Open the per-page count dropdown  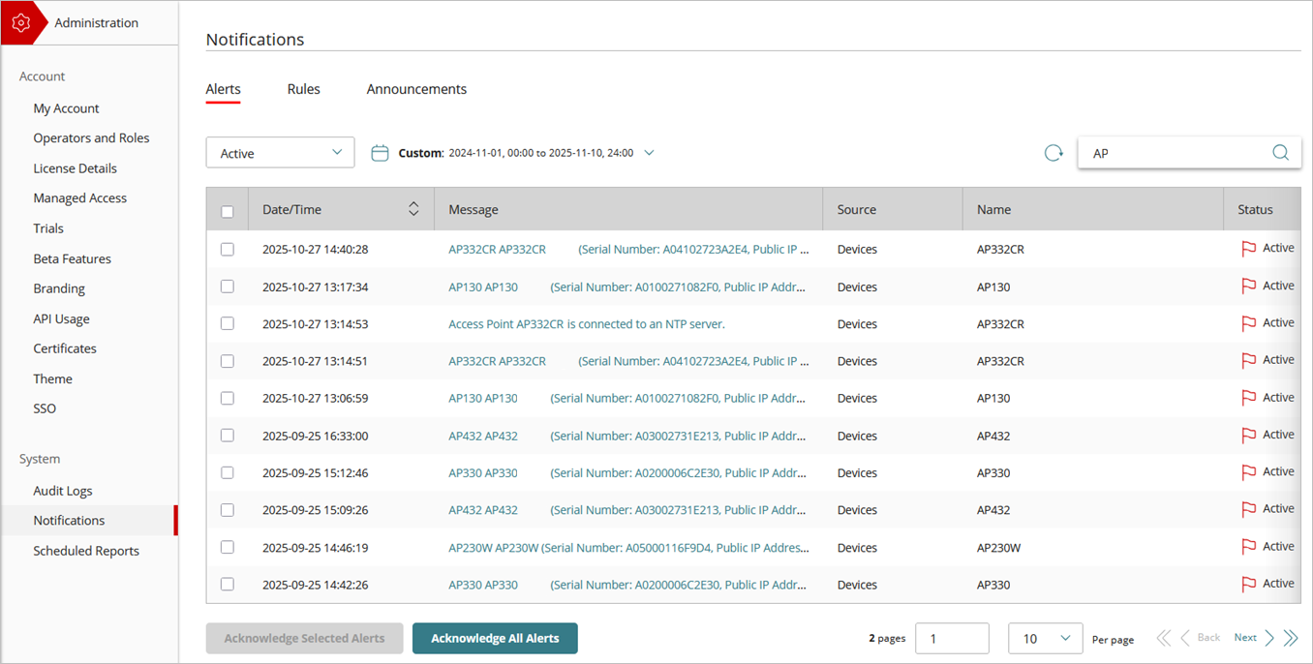point(1045,638)
